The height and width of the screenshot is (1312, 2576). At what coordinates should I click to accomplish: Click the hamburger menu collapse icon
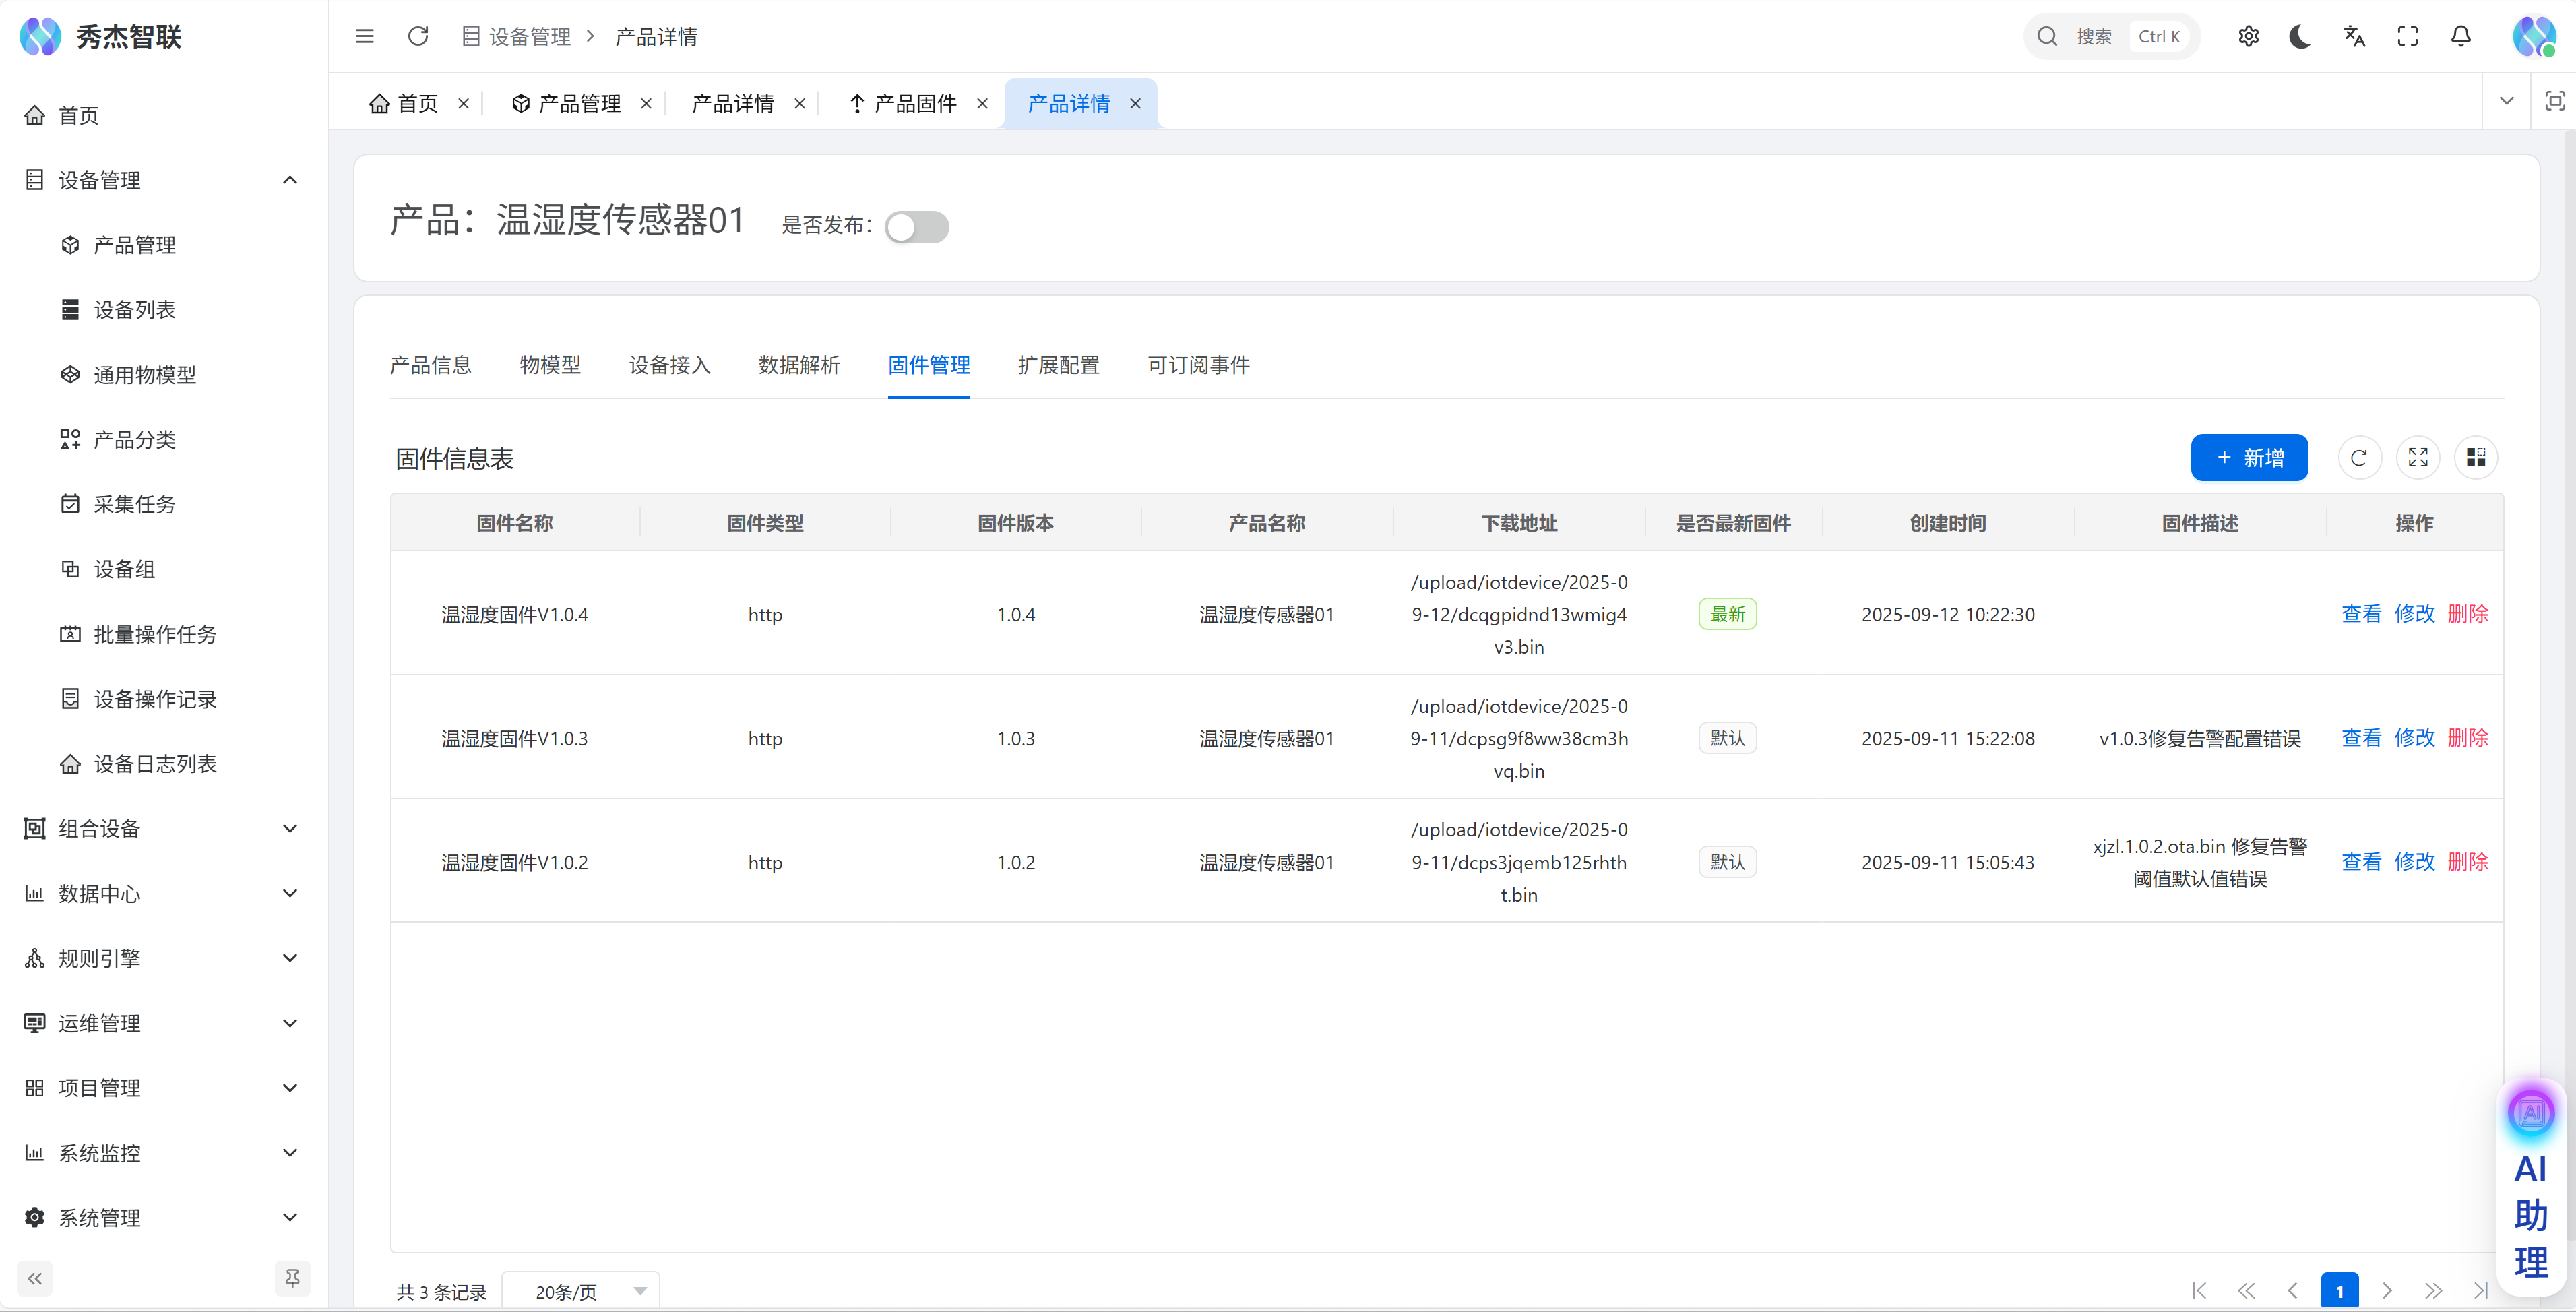pos(364,37)
